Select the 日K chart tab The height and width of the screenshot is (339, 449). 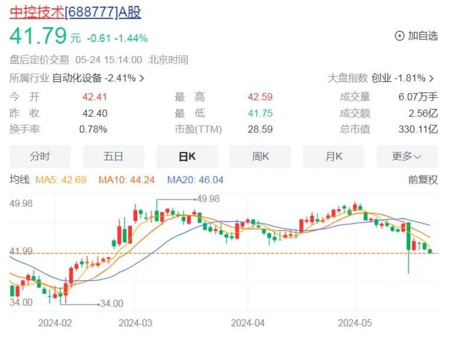click(187, 156)
